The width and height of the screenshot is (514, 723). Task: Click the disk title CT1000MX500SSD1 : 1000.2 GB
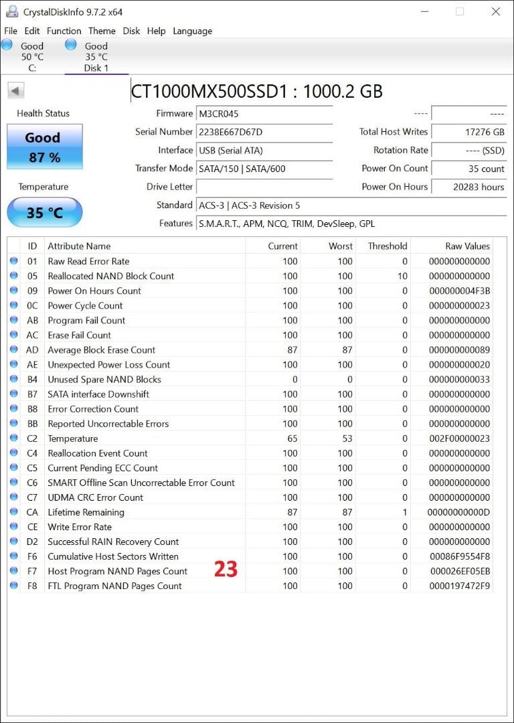pos(257,91)
